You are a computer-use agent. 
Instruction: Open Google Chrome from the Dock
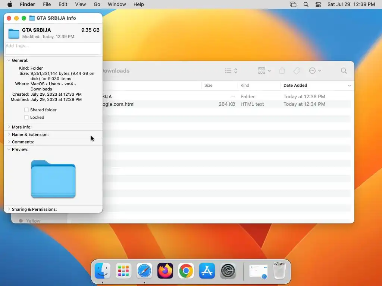point(186,271)
